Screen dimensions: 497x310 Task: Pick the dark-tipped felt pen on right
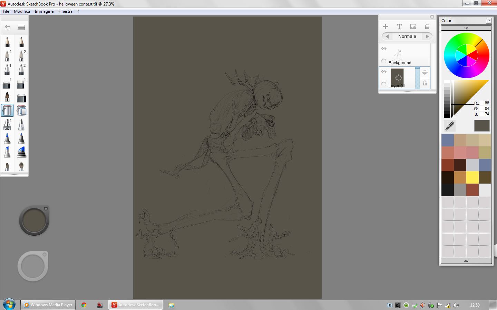(x=21, y=138)
